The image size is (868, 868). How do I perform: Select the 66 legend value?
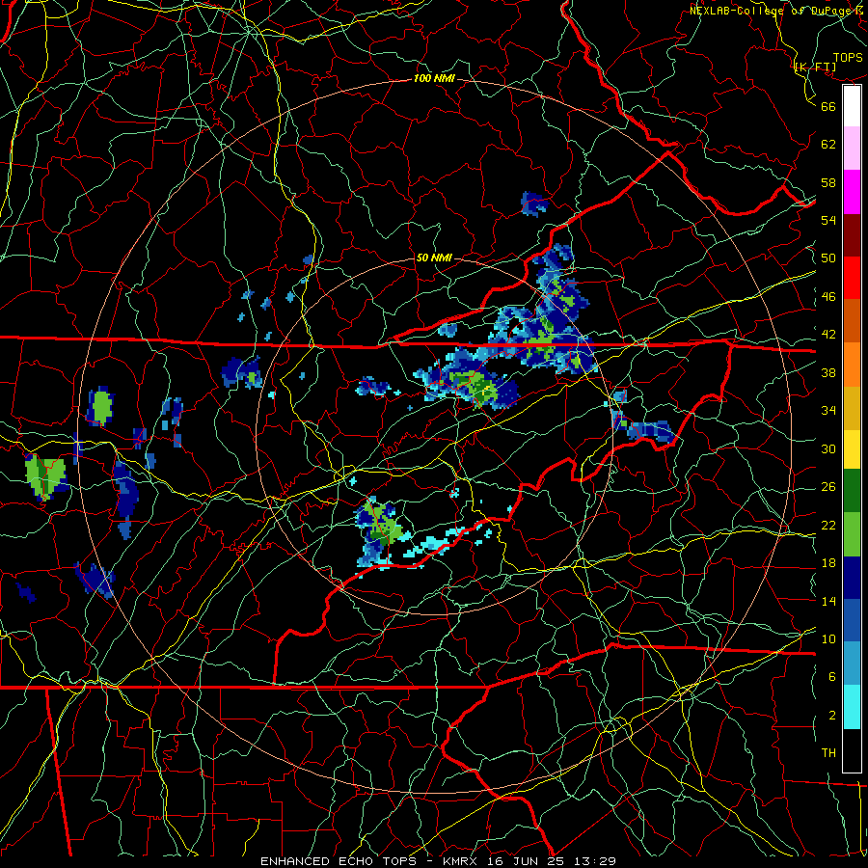pyautogui.click(x=828, y=106)
